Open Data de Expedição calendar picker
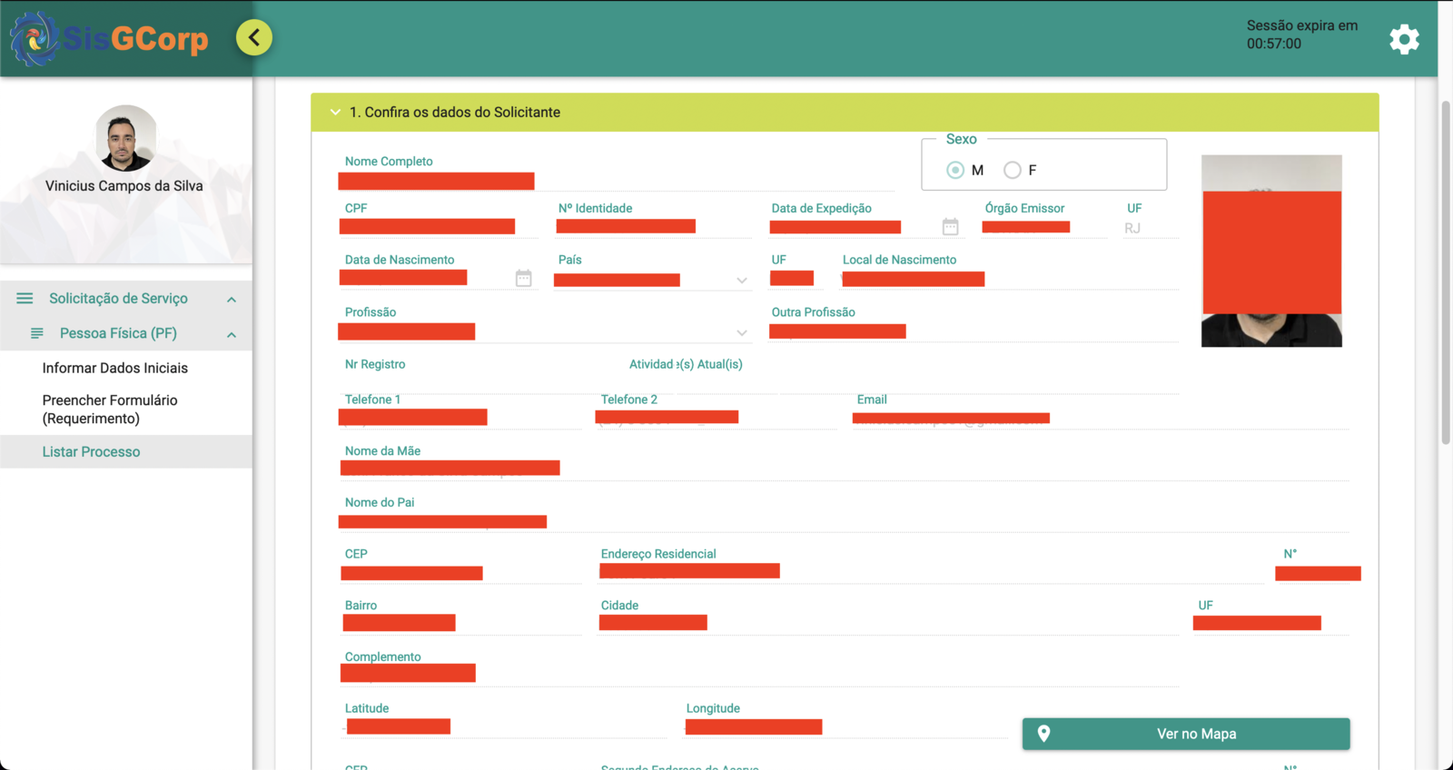The width and height of the screenshot is (1453, 770). 950,227
